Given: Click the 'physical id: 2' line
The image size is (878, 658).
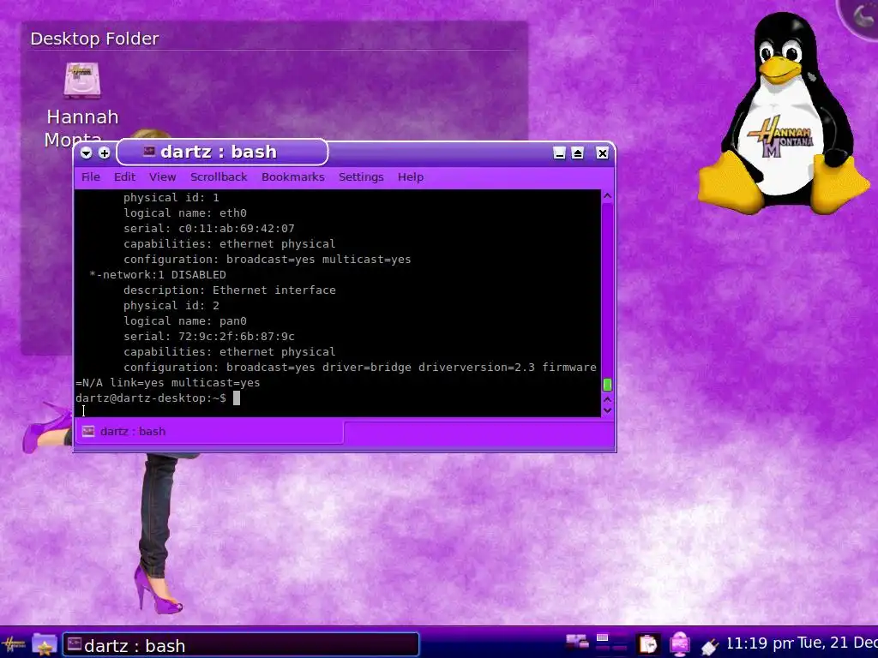Looking at the screenshot, I should click(x=171, y=306).
